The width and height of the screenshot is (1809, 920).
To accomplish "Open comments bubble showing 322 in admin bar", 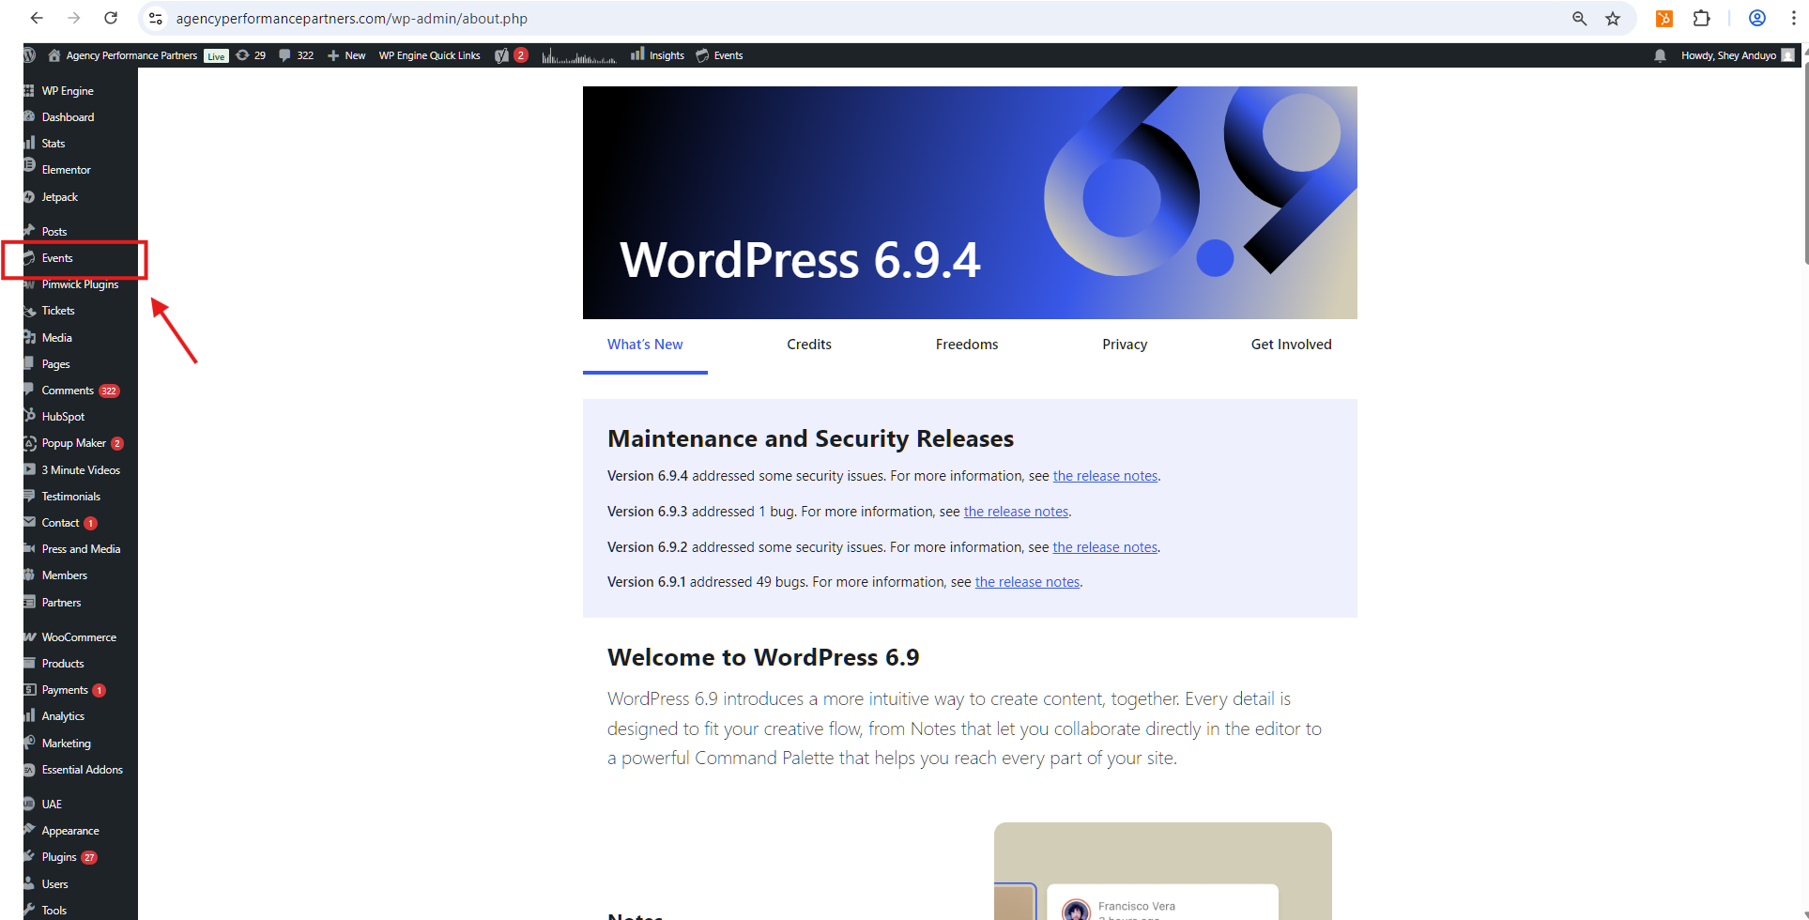I will click(x=296, y=55).
